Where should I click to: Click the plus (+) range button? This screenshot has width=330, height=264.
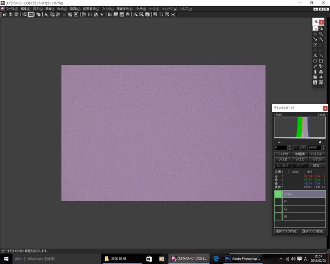pyautogui.click(x=296, y=147)
